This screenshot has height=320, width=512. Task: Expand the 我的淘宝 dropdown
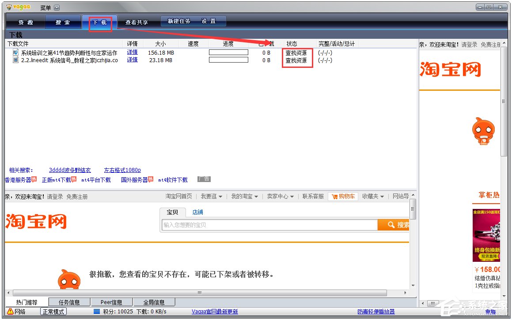pyautogui.click(x=245, y=196)
